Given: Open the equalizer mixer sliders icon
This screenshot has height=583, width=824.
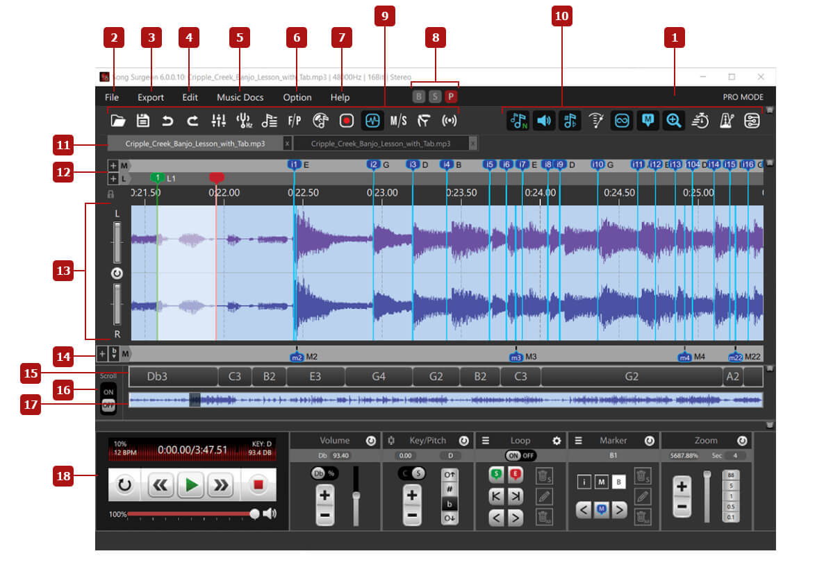Looking at the screenshot, I should (x=218, y=121).
